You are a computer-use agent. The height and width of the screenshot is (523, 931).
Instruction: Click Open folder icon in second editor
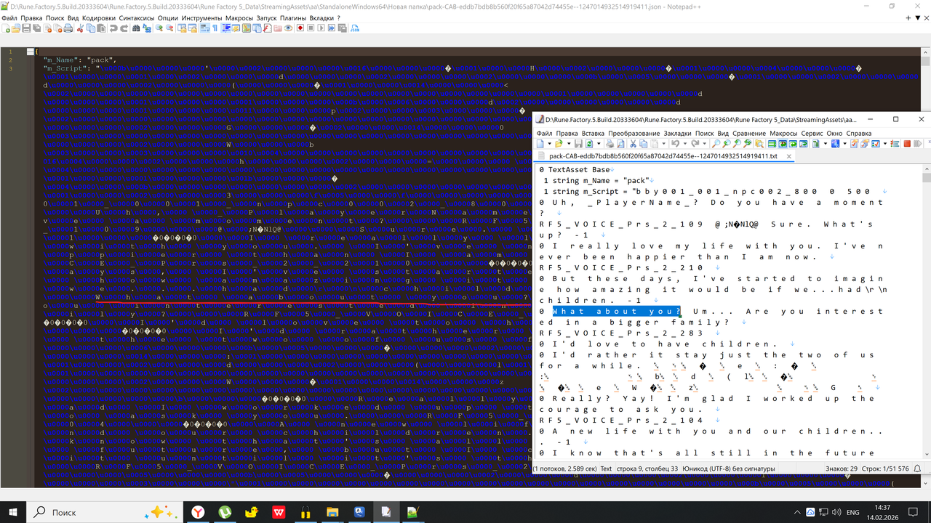coord(559,144)
